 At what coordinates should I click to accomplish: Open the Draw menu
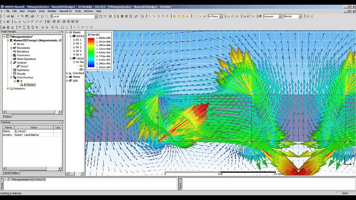coord(42,11)
